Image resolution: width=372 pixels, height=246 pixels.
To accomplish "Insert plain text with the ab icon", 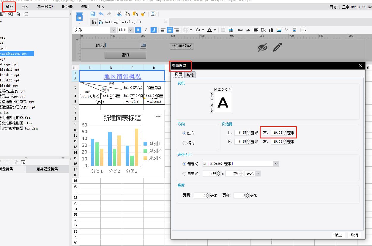I will [248, 30].
